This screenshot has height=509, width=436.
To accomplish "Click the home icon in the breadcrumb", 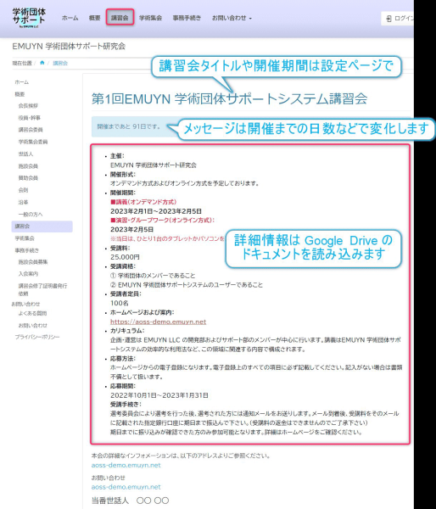I will (42, 63).
